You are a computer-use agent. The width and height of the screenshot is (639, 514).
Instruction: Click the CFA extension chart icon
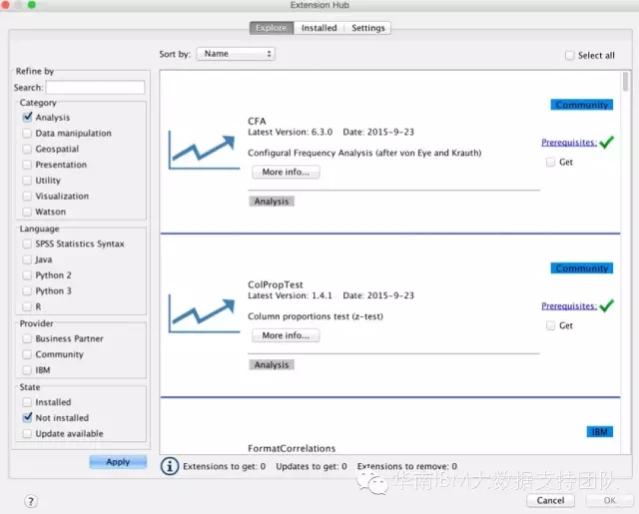[x=204, y=150]
